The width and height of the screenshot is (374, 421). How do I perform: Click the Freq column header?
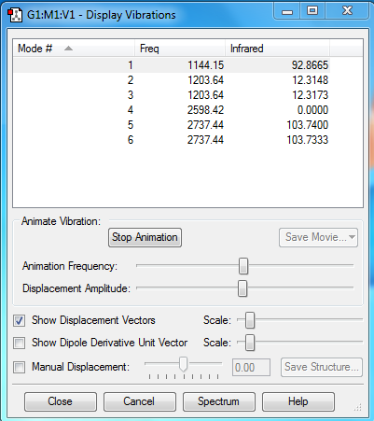click(180, 49)
